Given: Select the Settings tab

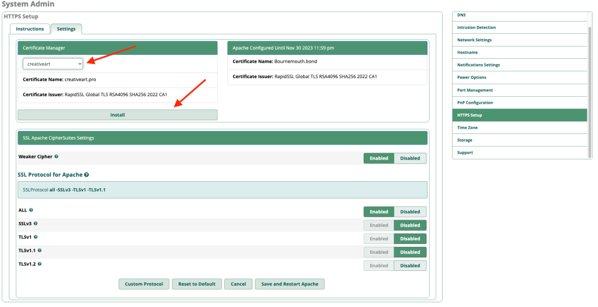Looking at the screenshot, I should (66, 29).
